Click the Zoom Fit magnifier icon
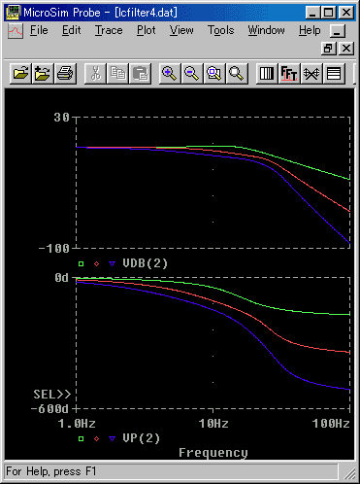Image resolution: width=360 pixels, height=484 pixels. point(237,74)
